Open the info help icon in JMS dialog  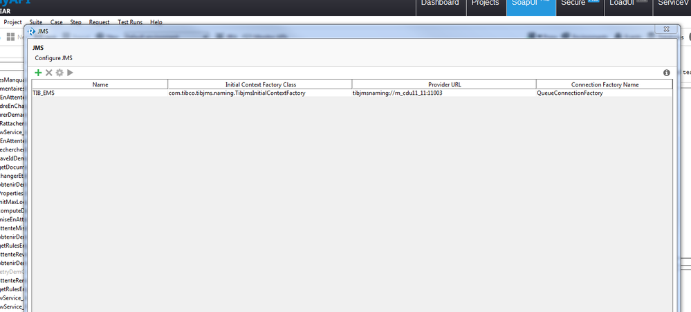click(666, 73)
